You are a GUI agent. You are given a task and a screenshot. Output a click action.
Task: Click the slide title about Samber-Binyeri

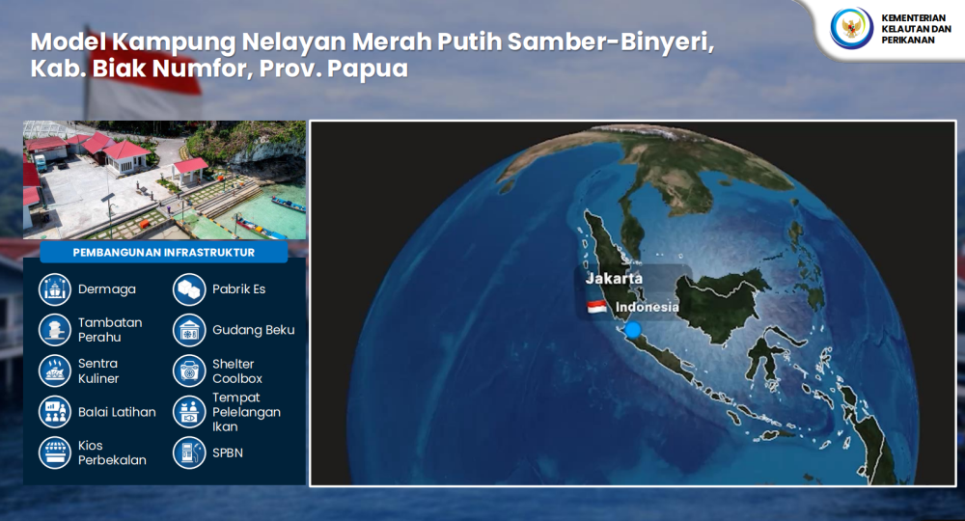click(x=372, y=56)
